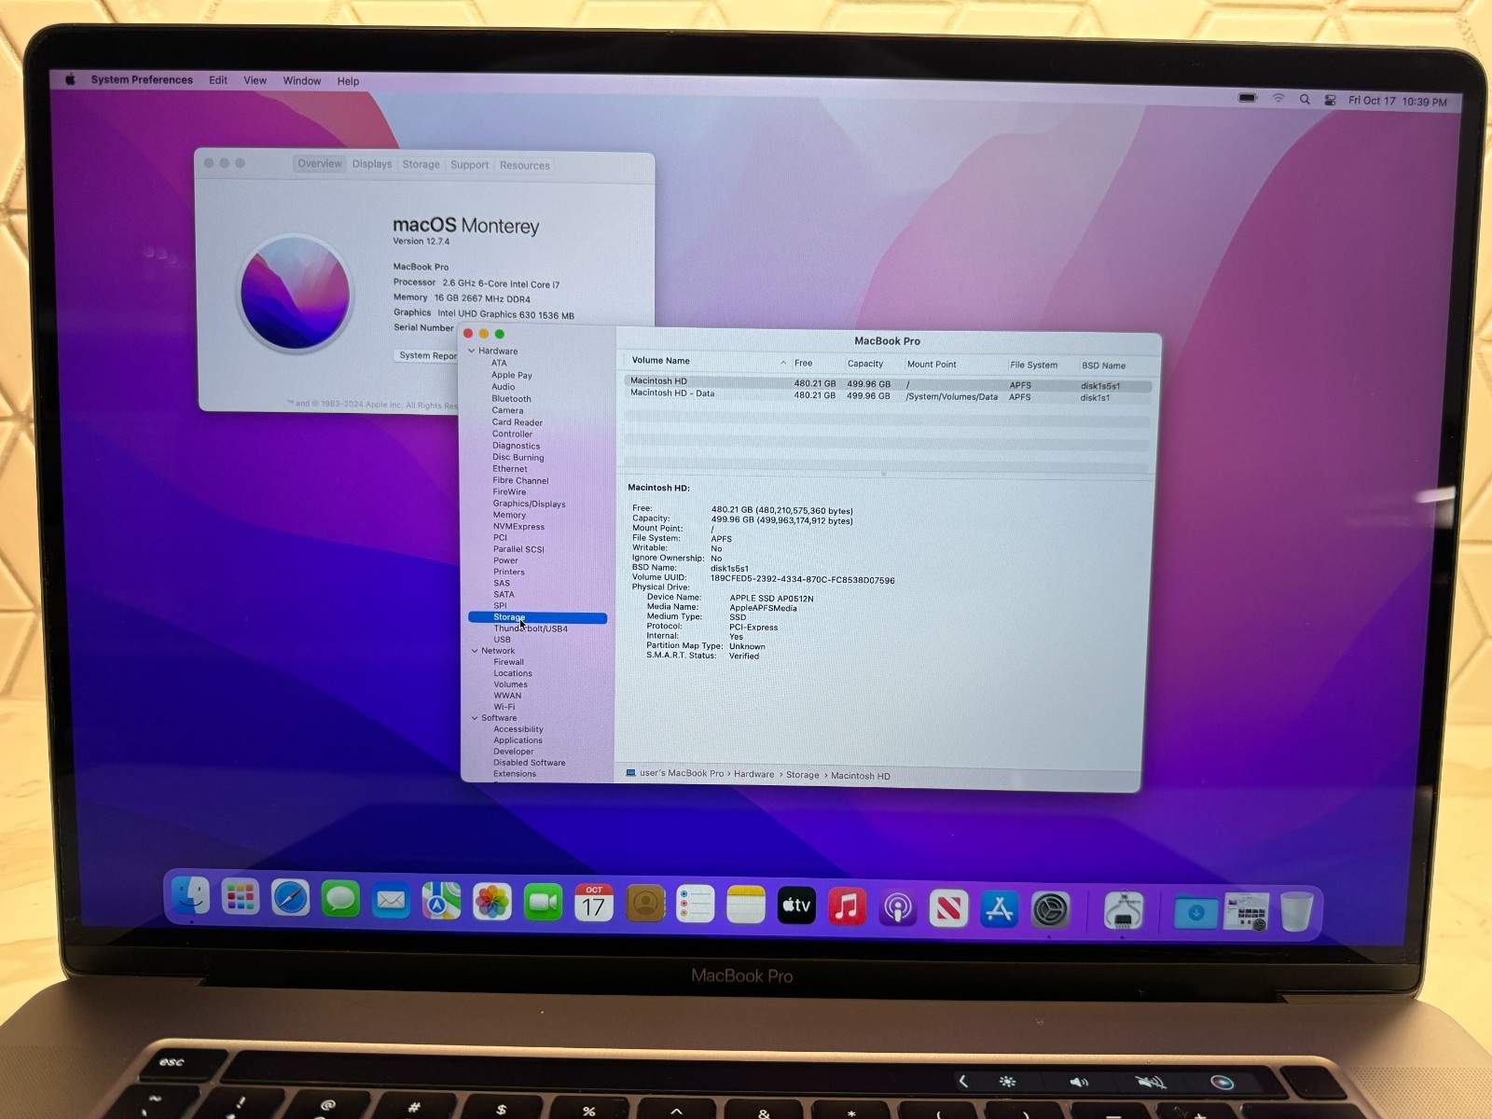Open the System Preferences menu
This screenshot has width=1492, height=1119.
coord(142,80)
